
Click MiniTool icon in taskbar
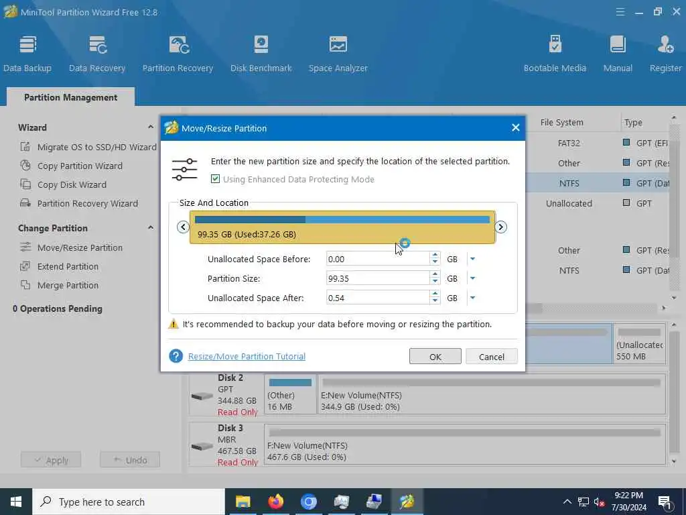tap(407, 502)
